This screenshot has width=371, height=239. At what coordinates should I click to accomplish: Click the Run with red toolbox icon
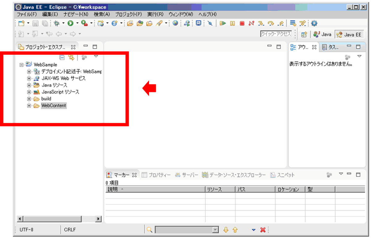click(x=84, y=23)
